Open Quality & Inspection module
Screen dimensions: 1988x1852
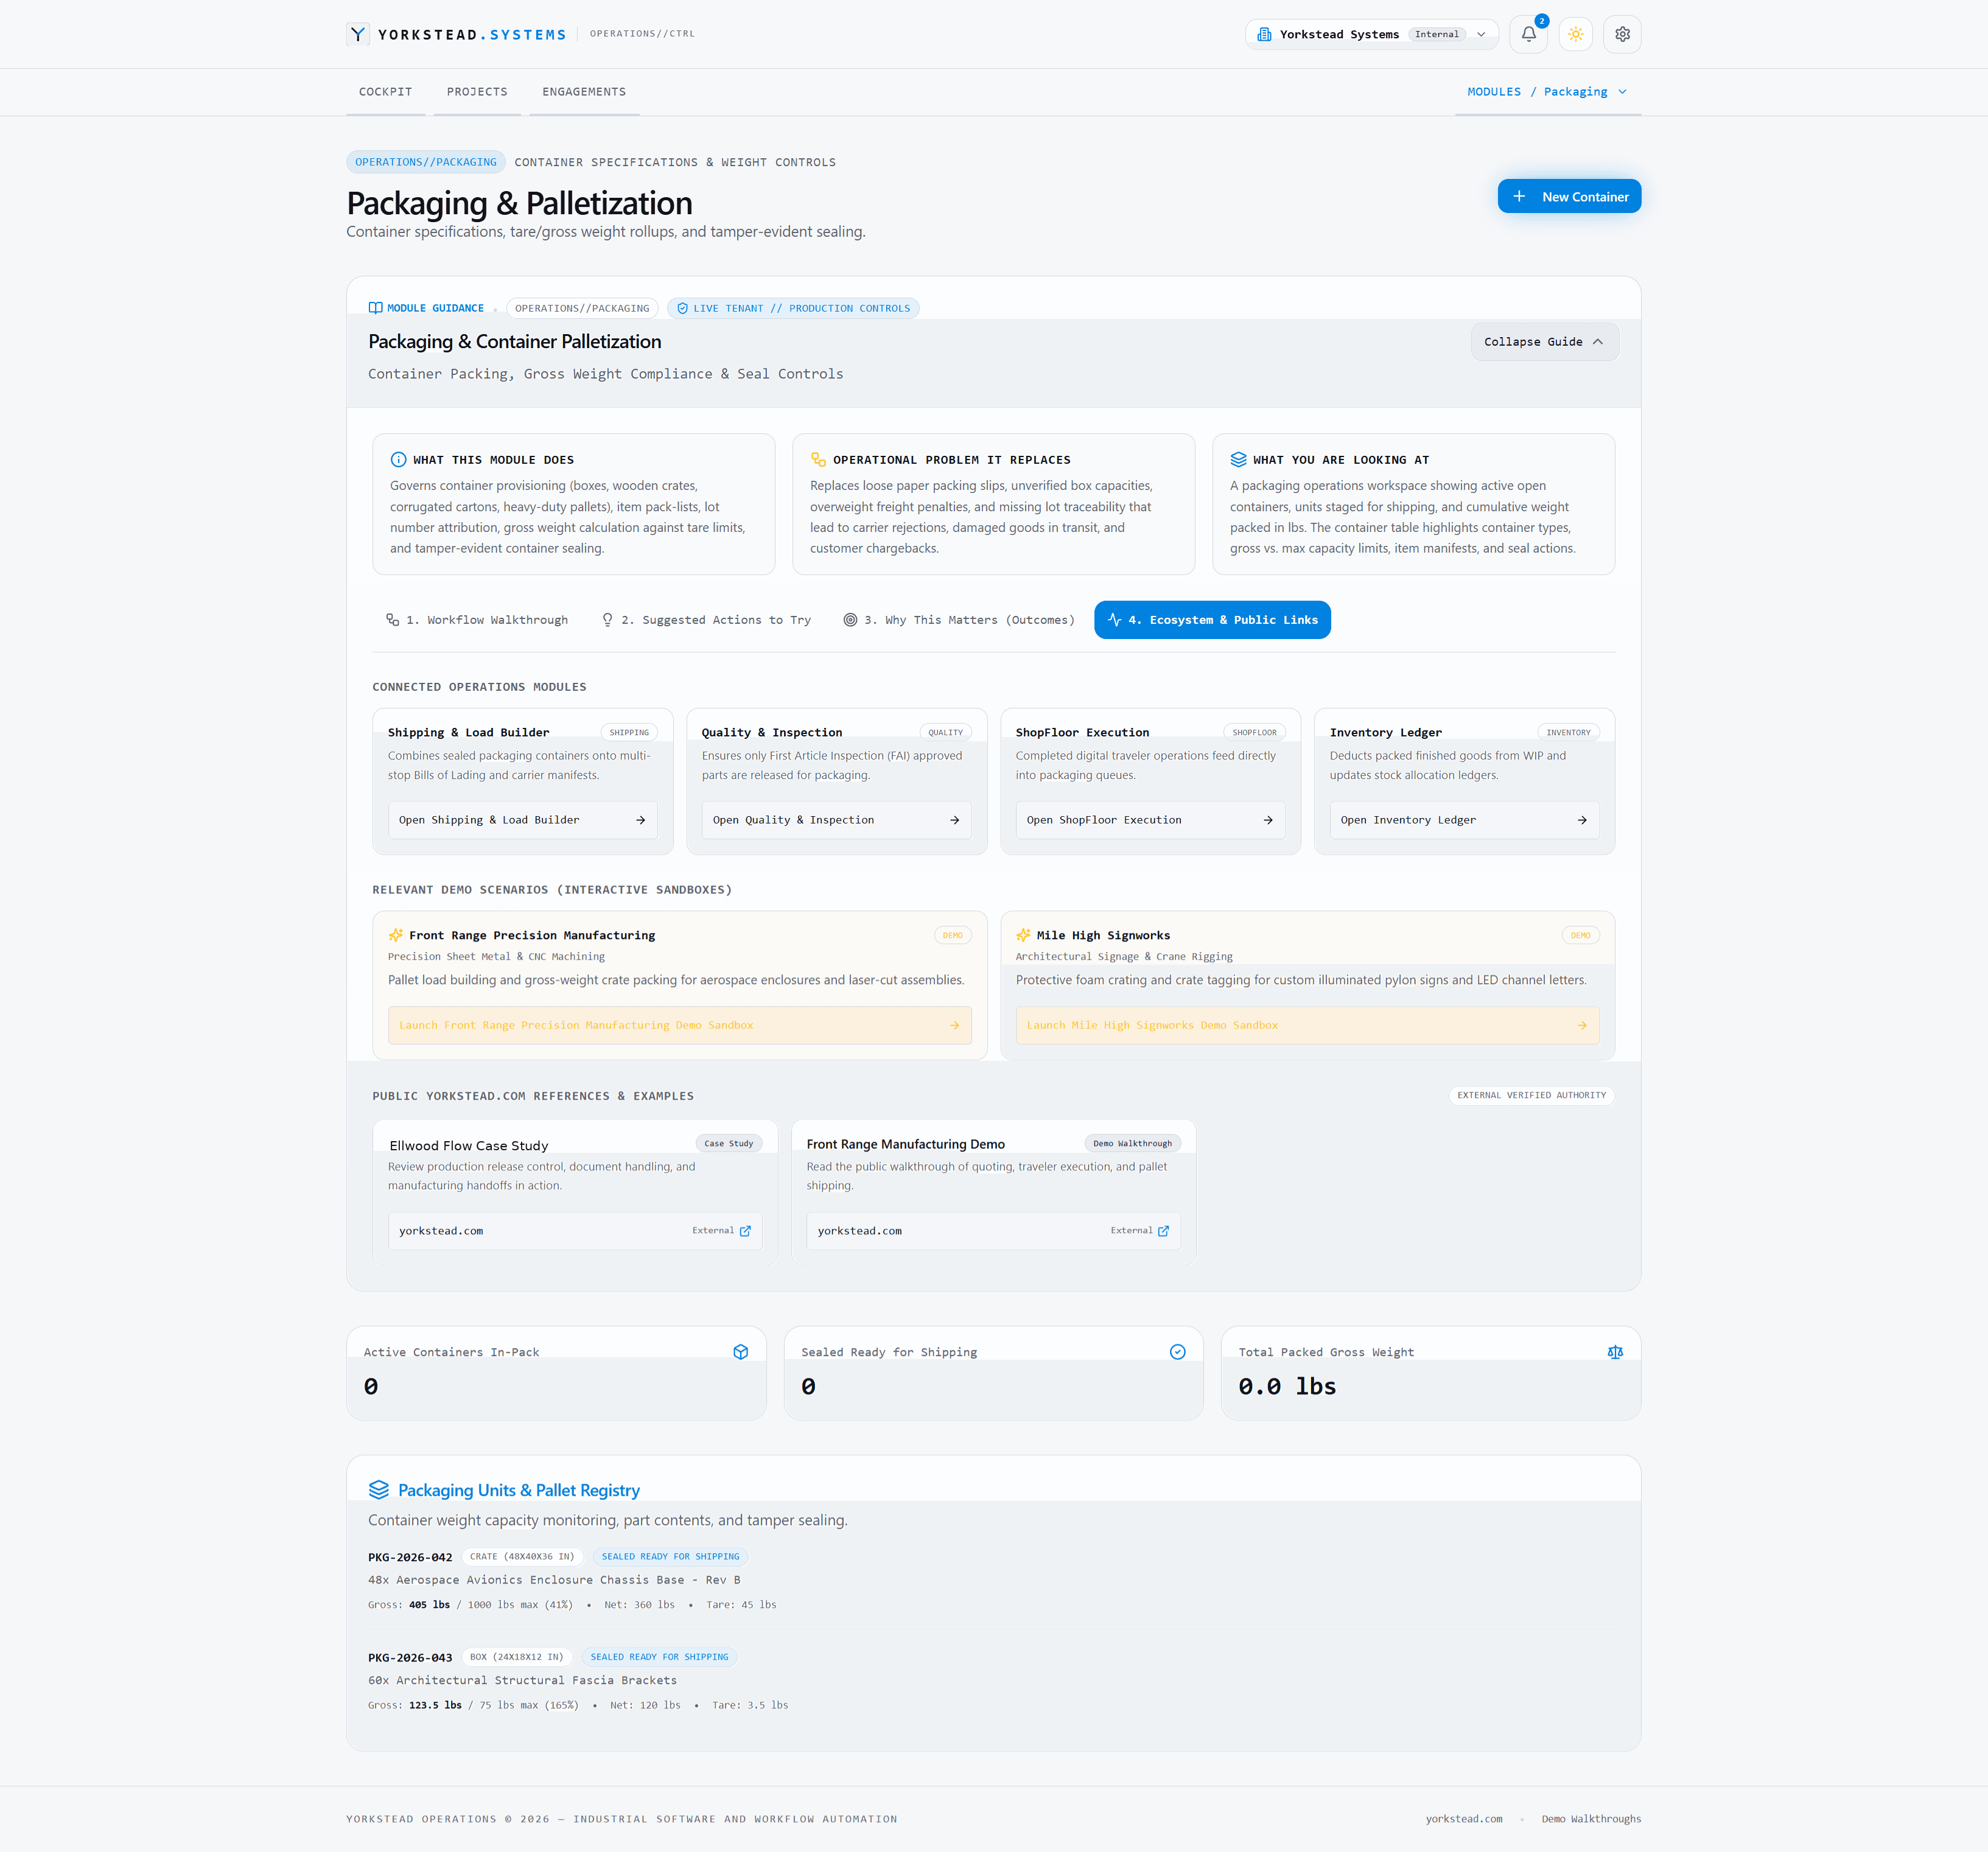point(836,820)
